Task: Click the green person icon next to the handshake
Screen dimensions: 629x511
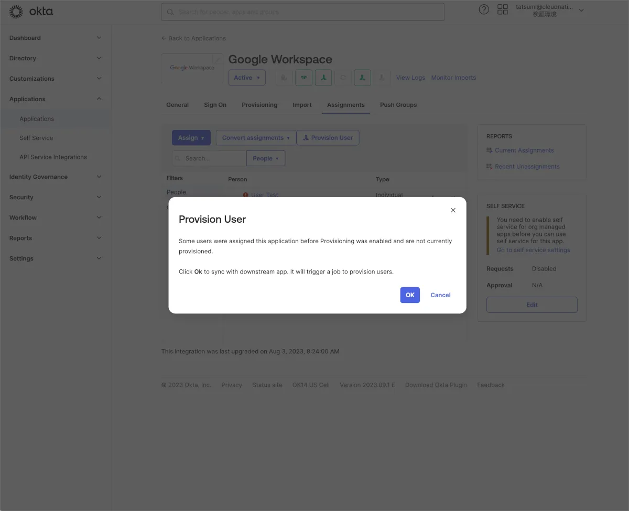Action: point(323,78)
